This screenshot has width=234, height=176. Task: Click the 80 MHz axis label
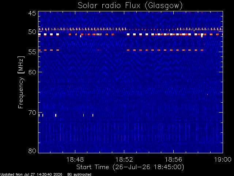pyautogui.click(x=32, y=151)
